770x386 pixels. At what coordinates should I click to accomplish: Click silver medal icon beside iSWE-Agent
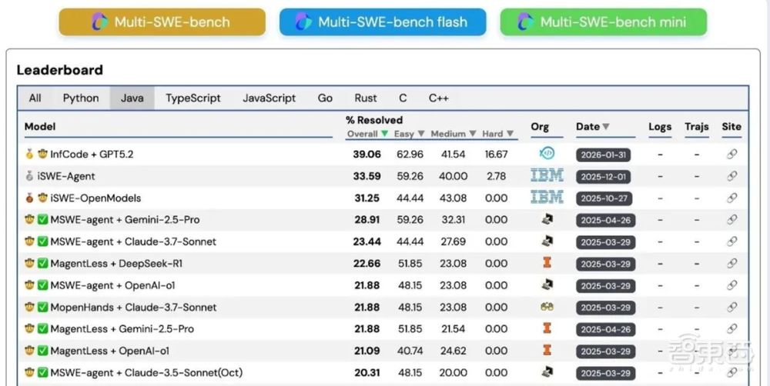(29, 176)
